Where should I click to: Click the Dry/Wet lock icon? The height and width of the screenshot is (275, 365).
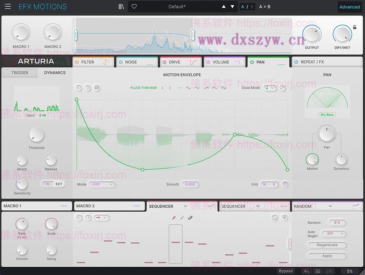pyautogui.click(x=355, y=27)
